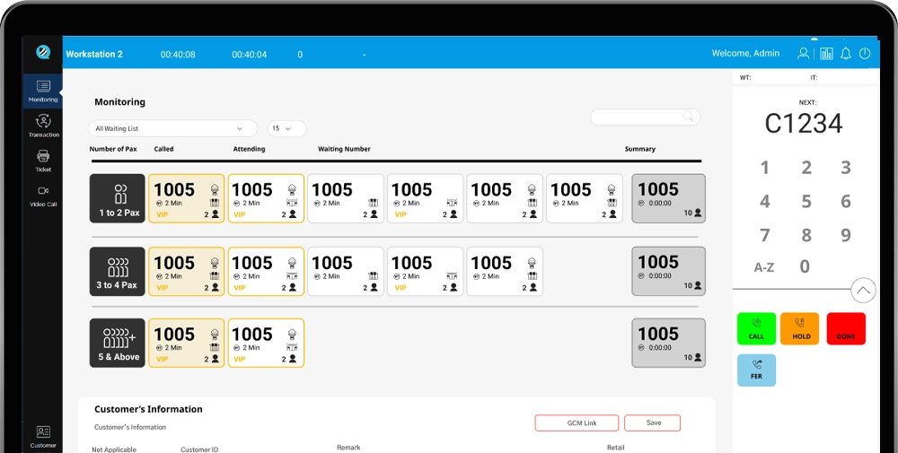Select the 3 to 4 Pax category tile

(x=118, y=271)
